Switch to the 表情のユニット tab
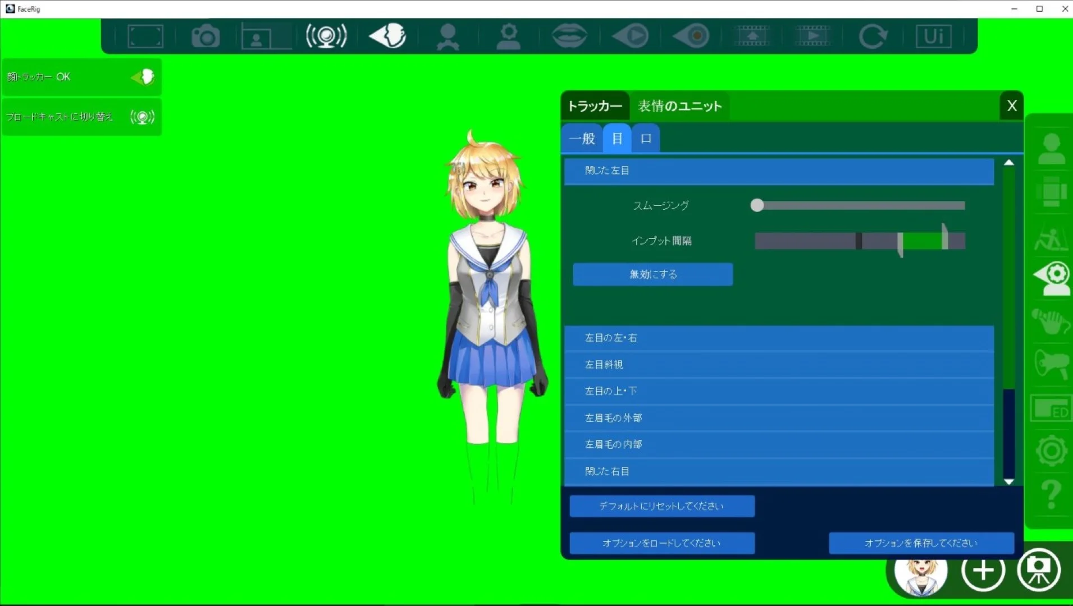The width and height of the screenshot is (1073, 606). (x=679, y=105)
